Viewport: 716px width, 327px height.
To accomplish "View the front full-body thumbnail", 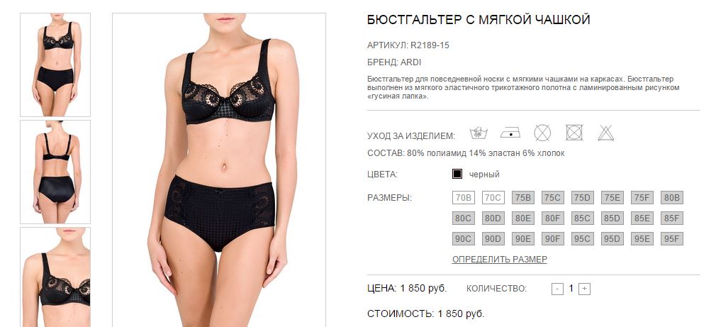I will [x=55, y=65].
